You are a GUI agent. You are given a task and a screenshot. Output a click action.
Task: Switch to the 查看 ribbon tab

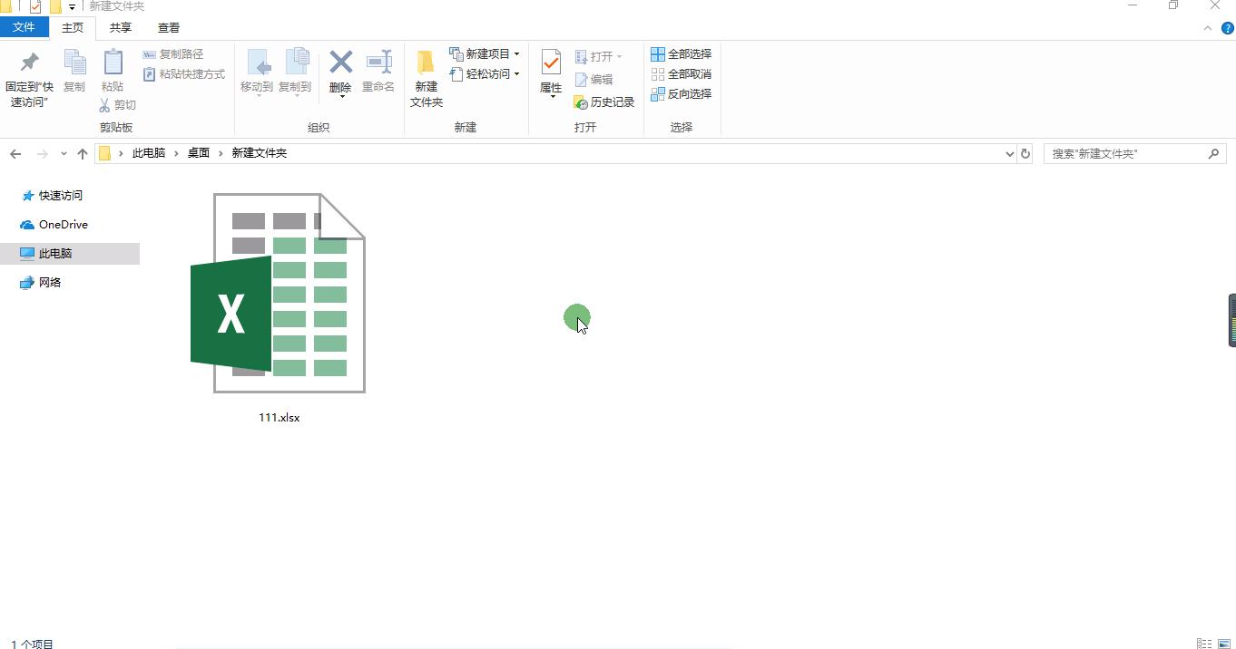pos(168,28)
